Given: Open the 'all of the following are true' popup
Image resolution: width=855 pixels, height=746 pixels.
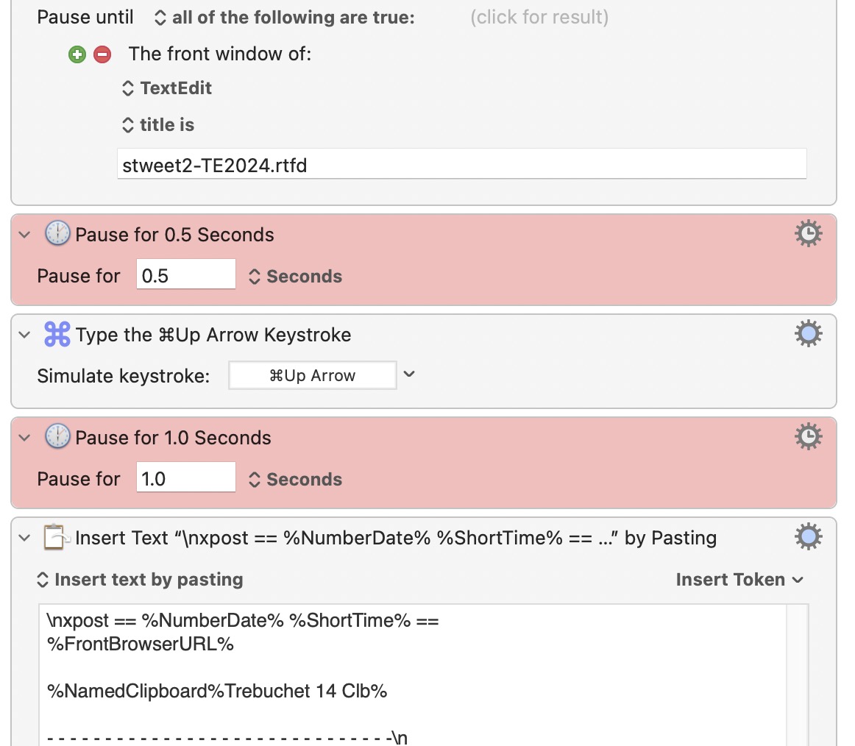Looking at the screenshot, I should 284,18.
